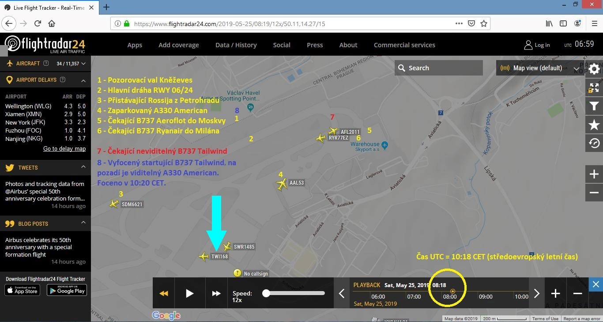Go to Firefox home page

point(52,23)
